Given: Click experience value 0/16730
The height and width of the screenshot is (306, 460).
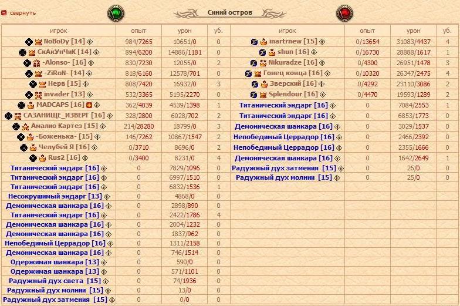Looking at the screenshot, I should [367, 52].
